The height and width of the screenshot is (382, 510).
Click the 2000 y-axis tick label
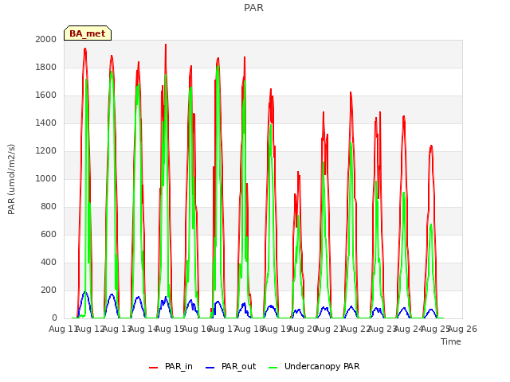(46, 39)
